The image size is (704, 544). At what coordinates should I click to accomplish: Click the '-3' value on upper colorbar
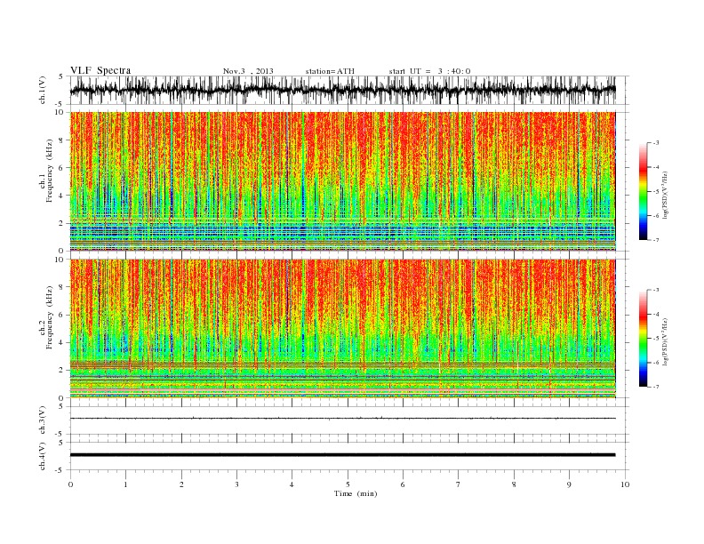pyautogui.click(x=656, y=143)
